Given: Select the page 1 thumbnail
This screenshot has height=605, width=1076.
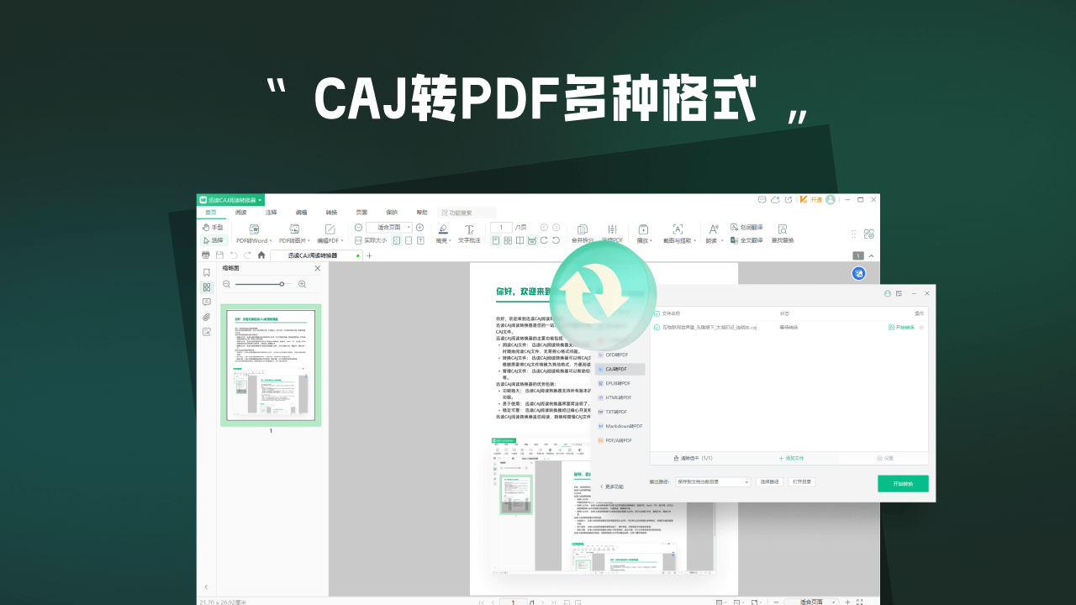Looking at the screenshot, I should click(x=271, y=365).
